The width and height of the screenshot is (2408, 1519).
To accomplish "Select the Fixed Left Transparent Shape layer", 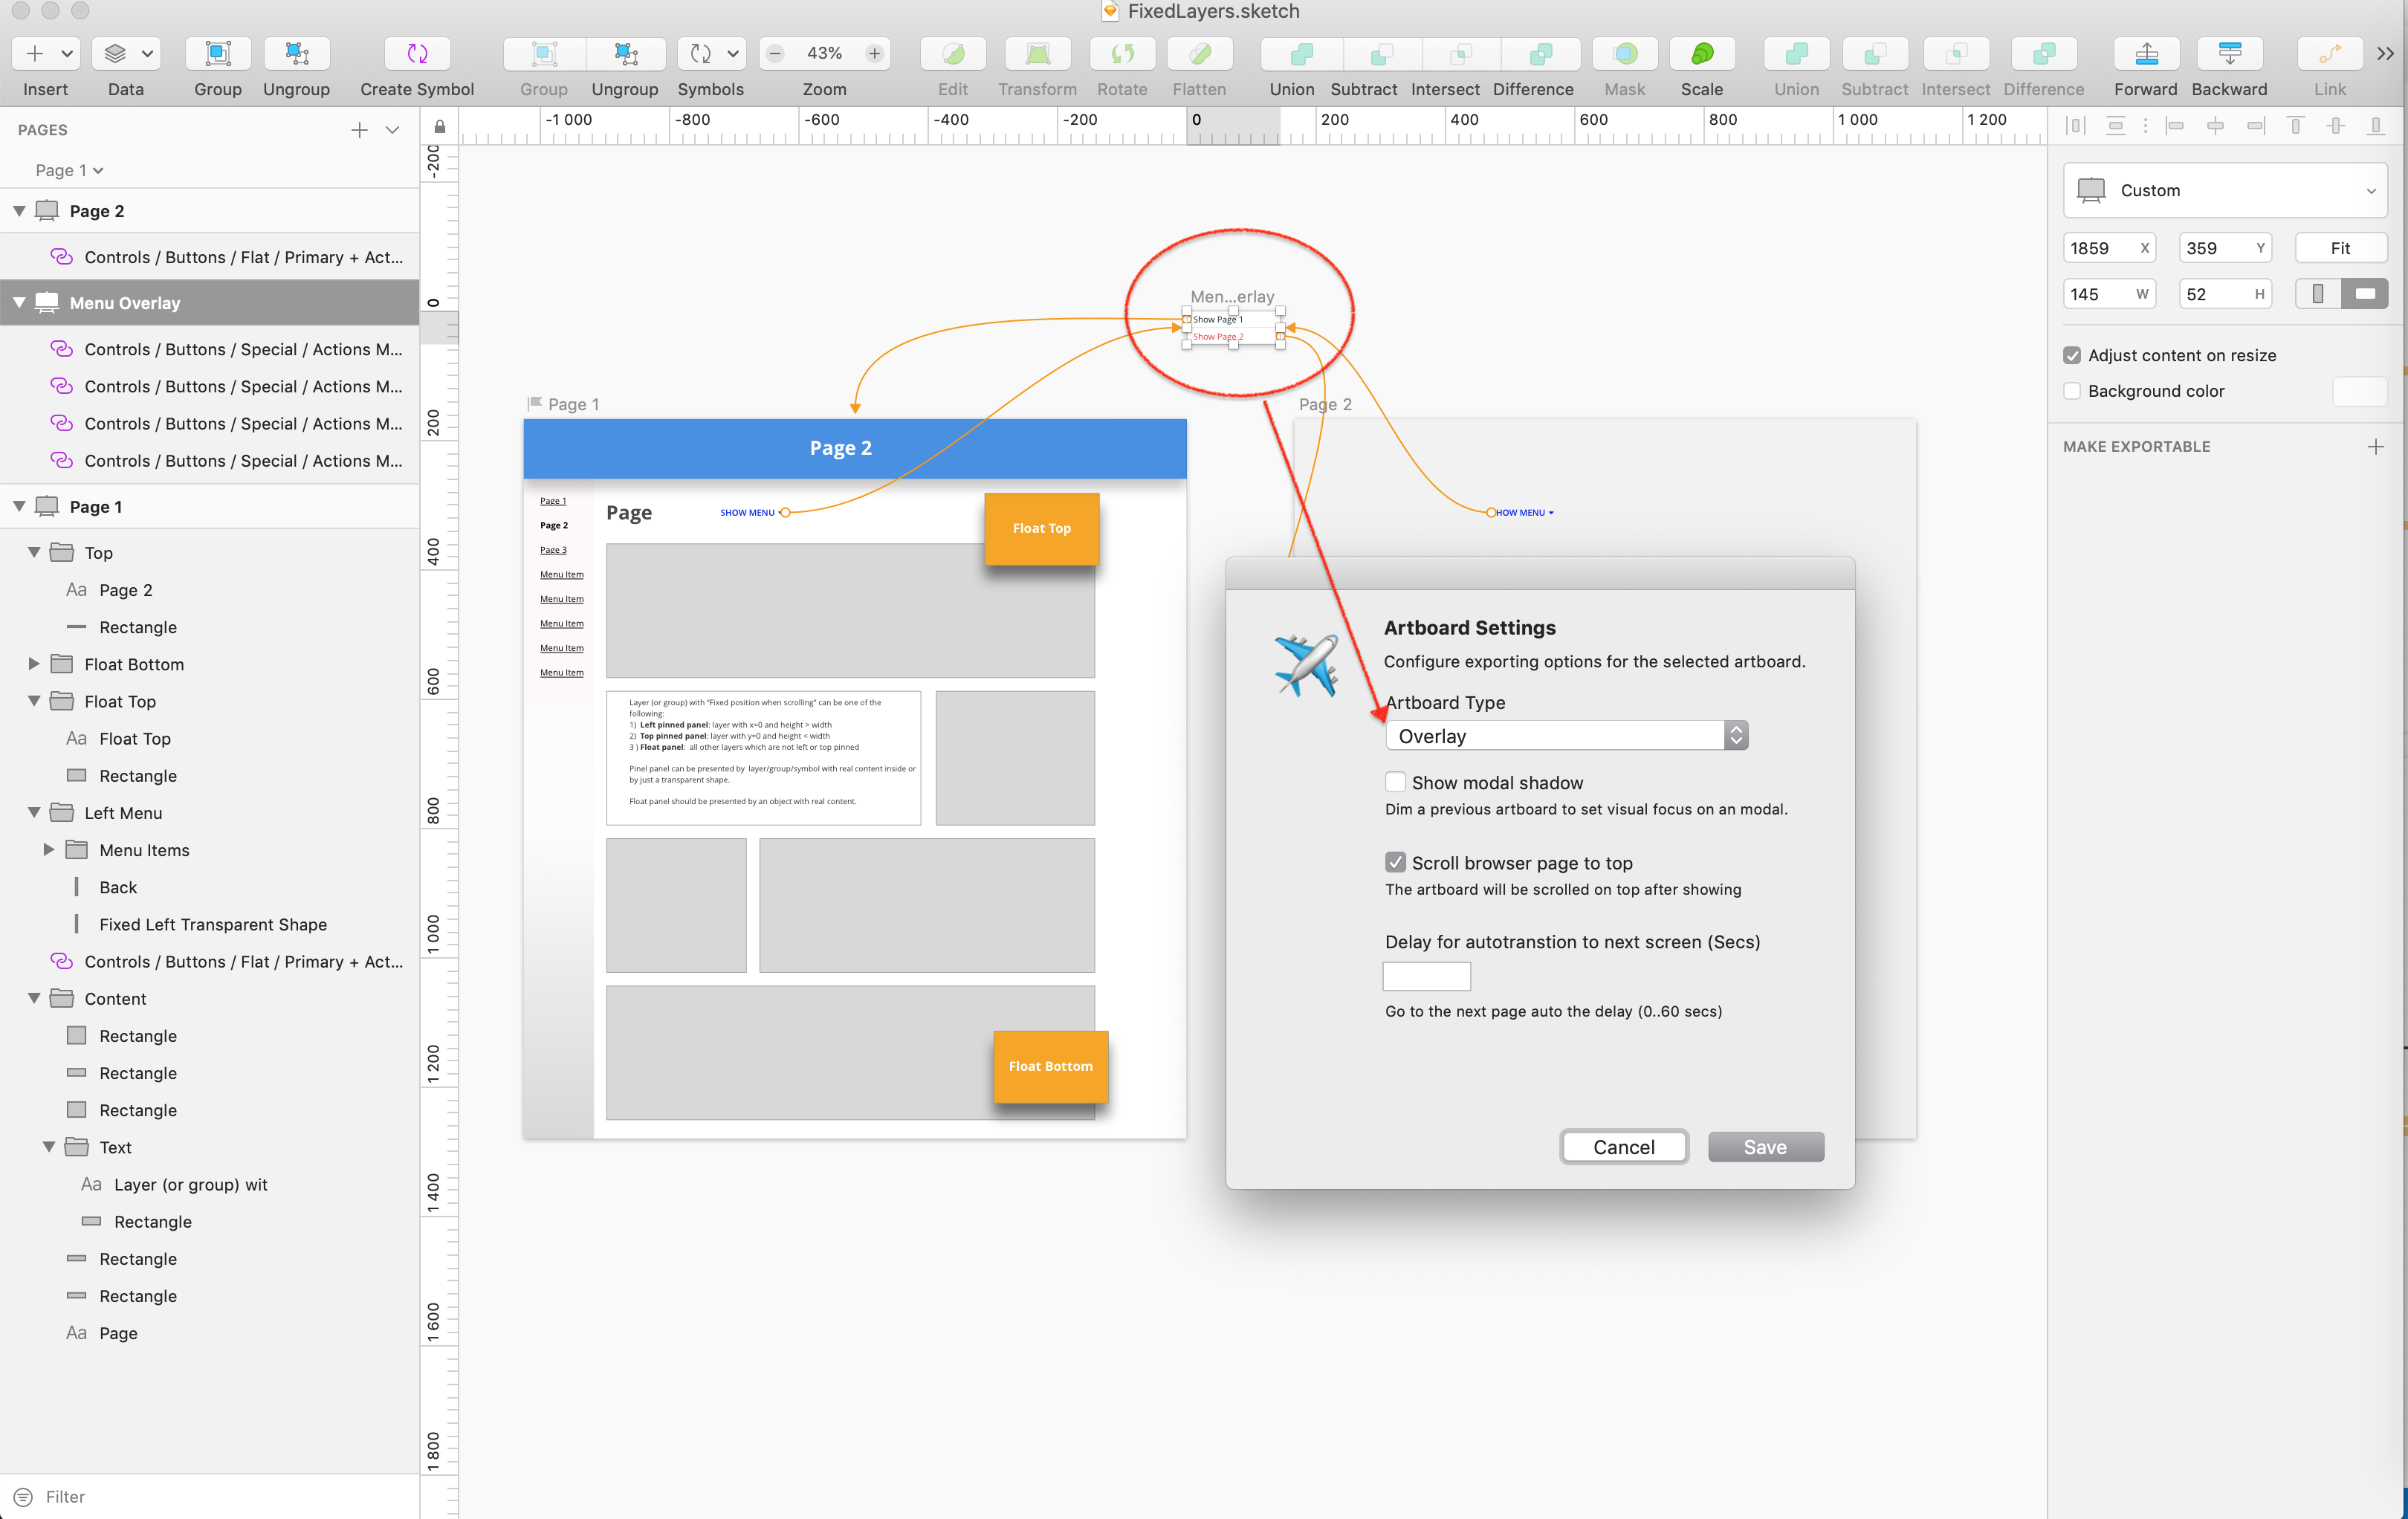I will point(213,924).
